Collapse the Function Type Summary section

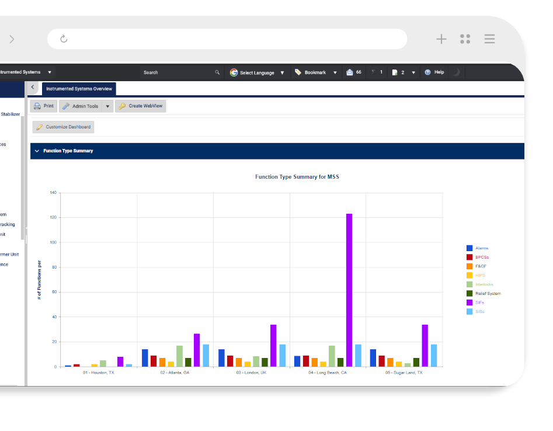point(37,151)
